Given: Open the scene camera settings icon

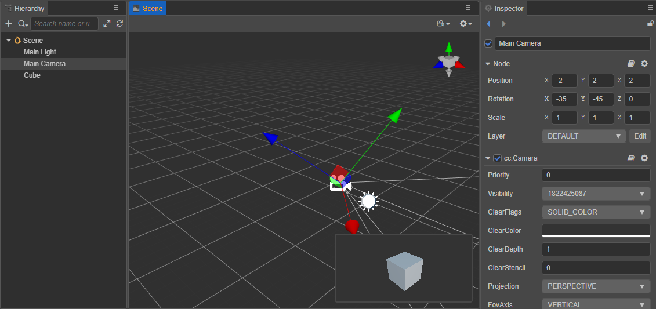Looking at the screenshot, I should tap(443, 24).
